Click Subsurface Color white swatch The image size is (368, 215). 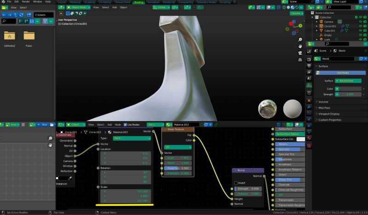pyautogui.click(x=301, y=139)
